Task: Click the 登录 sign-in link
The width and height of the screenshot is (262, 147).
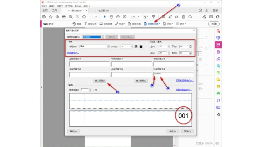Action: point(215,10)
